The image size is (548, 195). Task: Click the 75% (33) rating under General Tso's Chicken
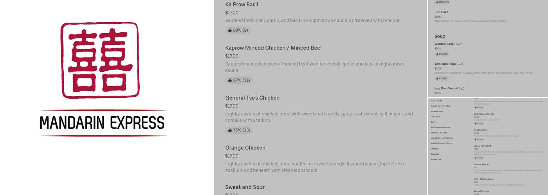(239, 130)
